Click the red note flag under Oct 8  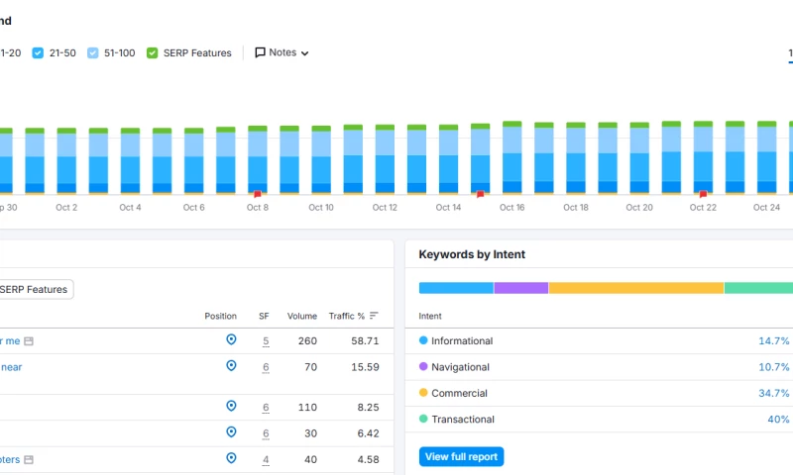pyautogui.click(x=258, y=195)
